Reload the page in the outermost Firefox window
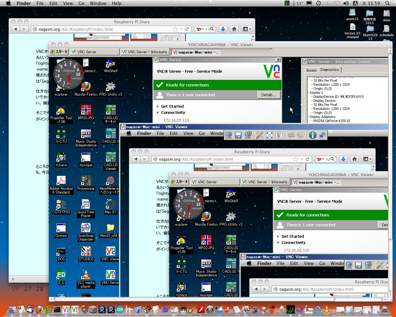The width and height of the screenshot is (396, 317). click(187, 29)
